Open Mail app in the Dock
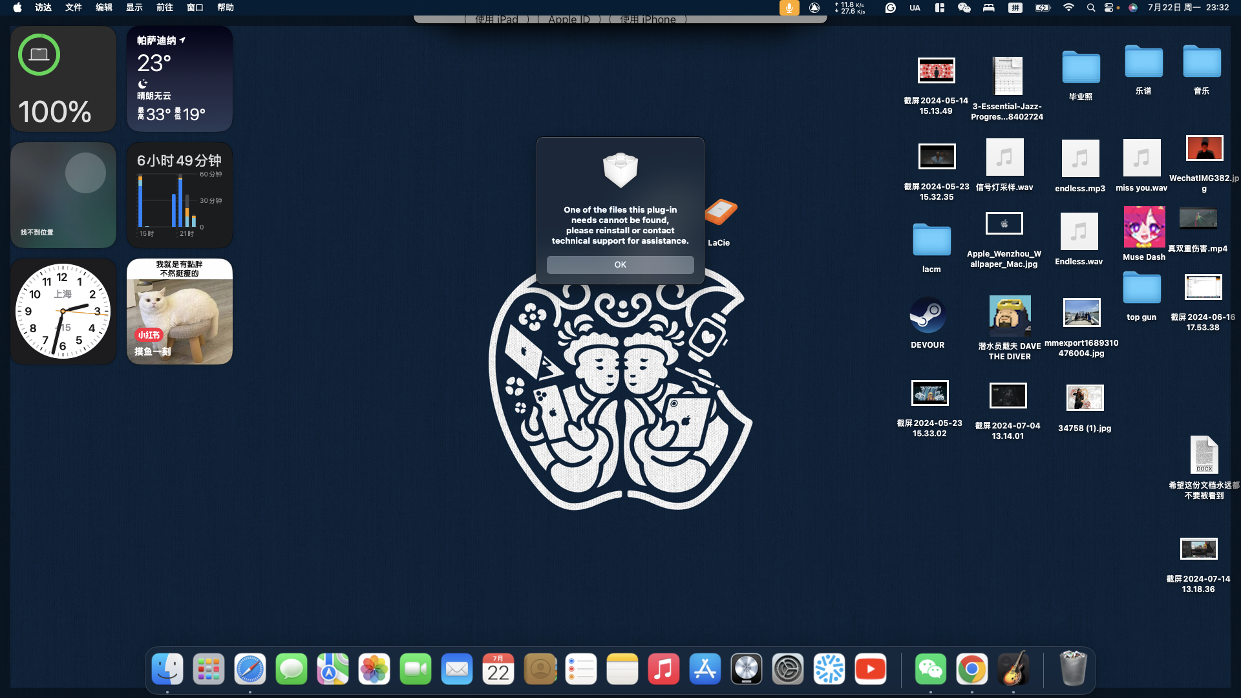Image resolution: width=1241 pixels, height=698 pixels. coord(457,669)
